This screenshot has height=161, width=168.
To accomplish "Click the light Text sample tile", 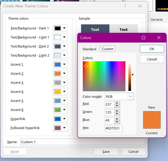I will coord(124,29).
